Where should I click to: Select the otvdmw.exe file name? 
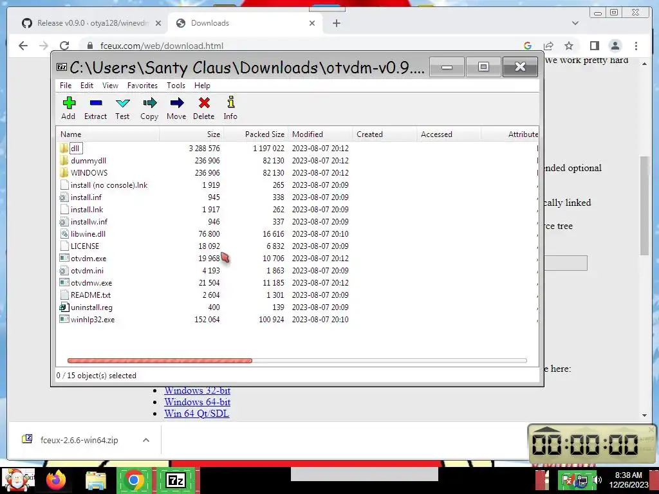[91, 283]
